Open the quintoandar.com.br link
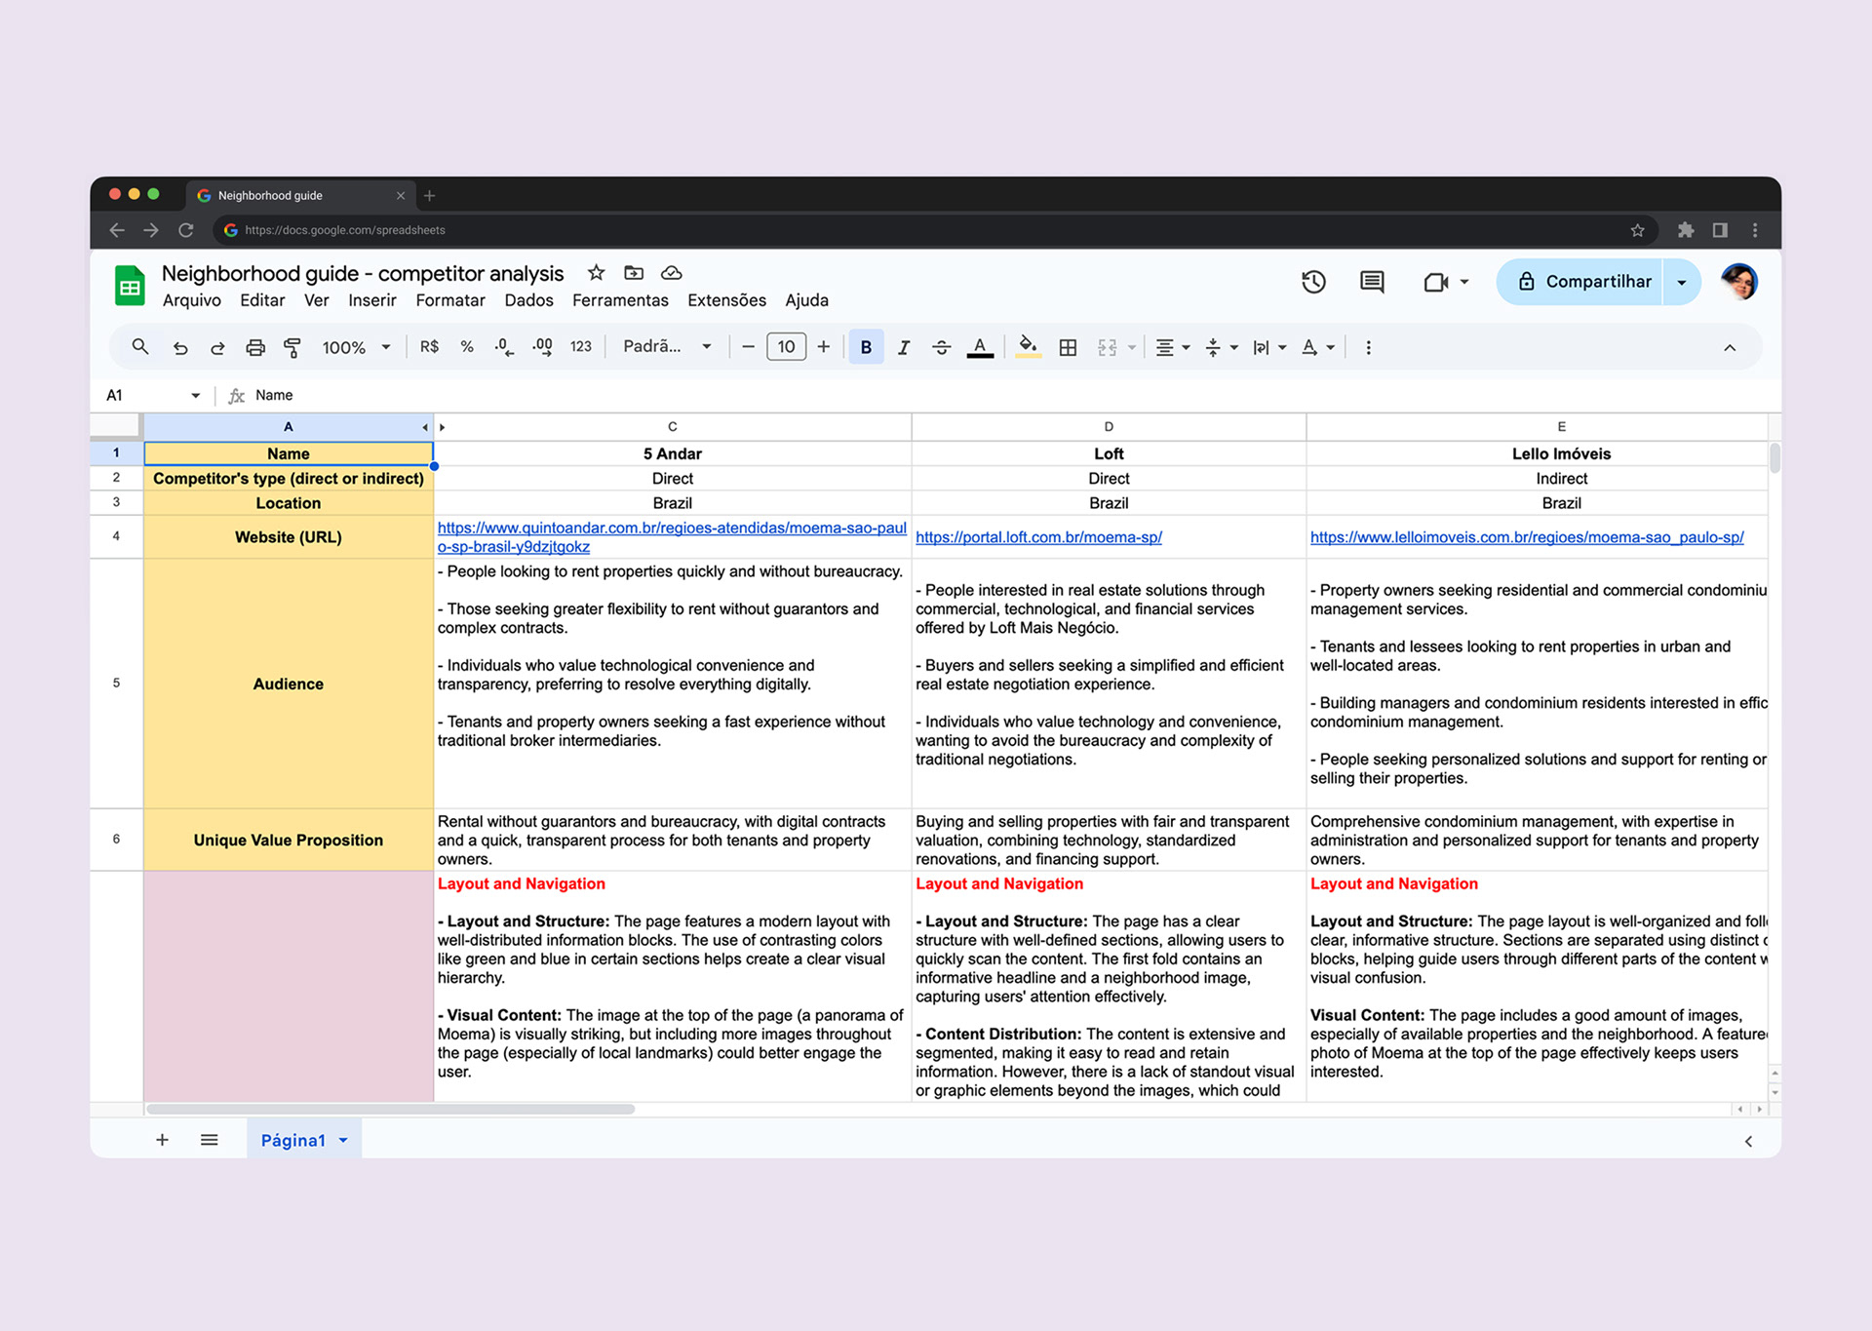This screenshot has width=1872, height=1331. tap(672, 537)
